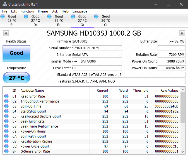Screen dimensions: 188x157
Task: Open the Edit menu
Action: 14,11
